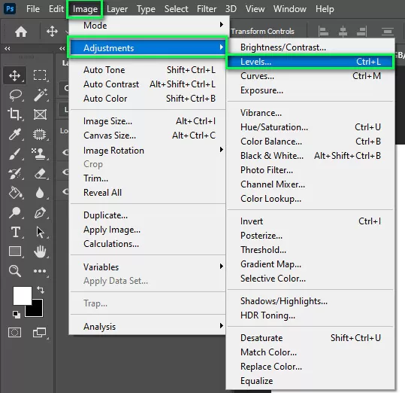Image resolution: width=405 pixels, height=393 pixels.
Task: Select the Lasso tool
Action: pyautogui.click(x=15, y=95)
